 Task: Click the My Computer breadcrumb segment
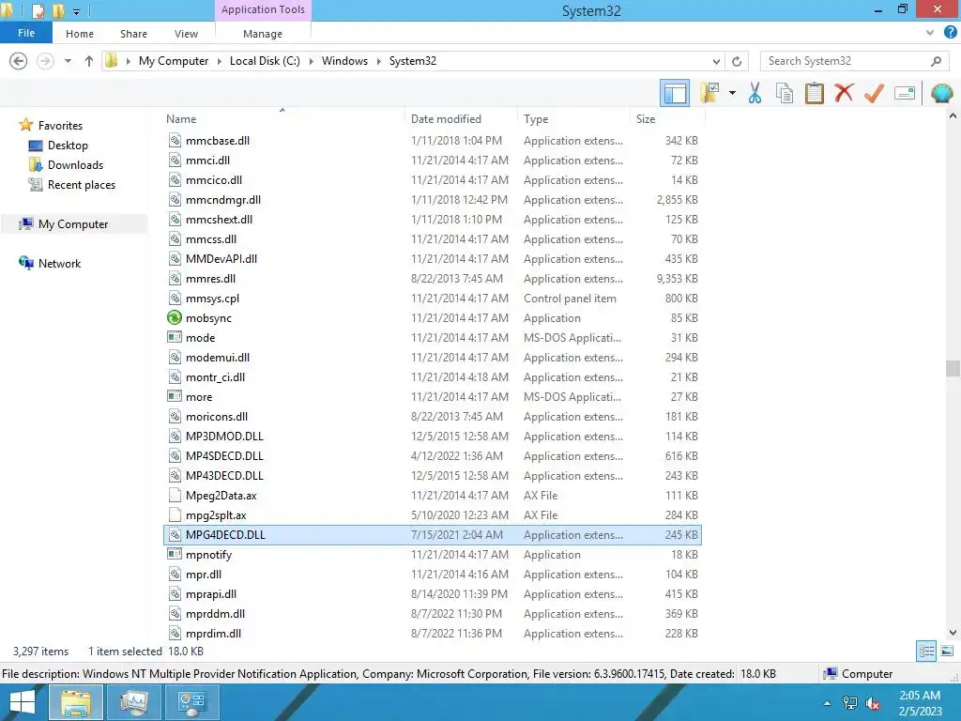tap(174, 61)
